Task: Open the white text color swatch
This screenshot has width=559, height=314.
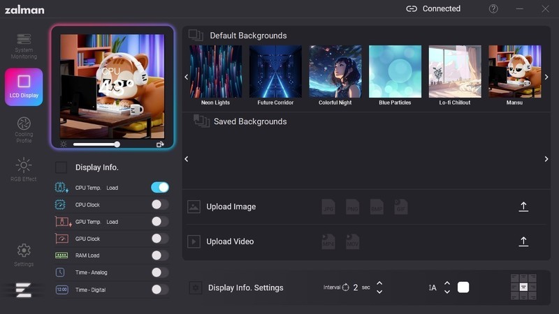Action: (463, 287)
